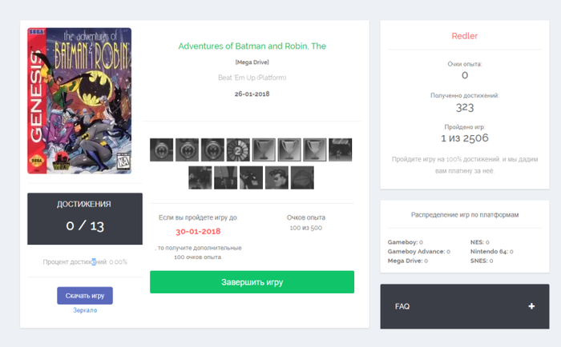Click the Достижения 0 / 13 panel
561x347 pixels.
[x=85, y=218]
